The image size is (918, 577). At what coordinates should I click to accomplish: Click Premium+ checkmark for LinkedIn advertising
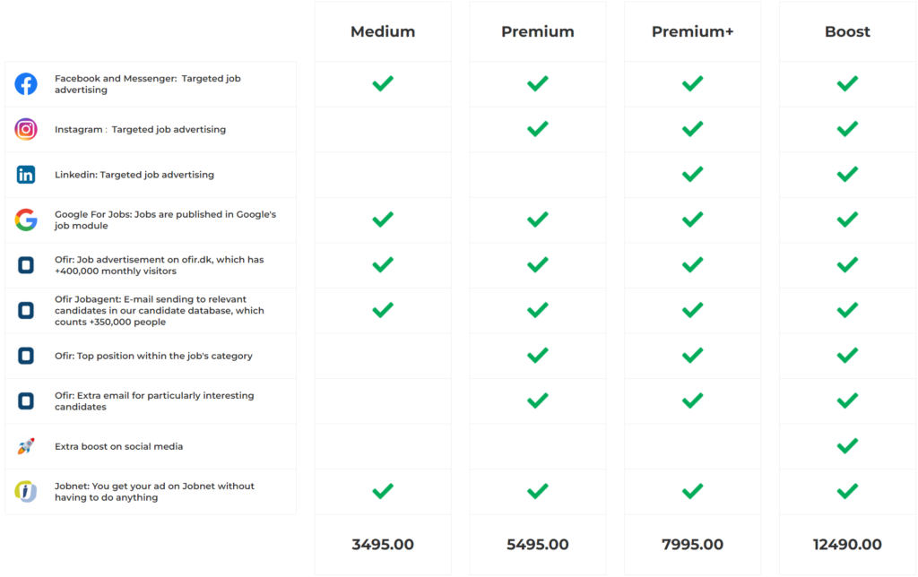[692, 175]
